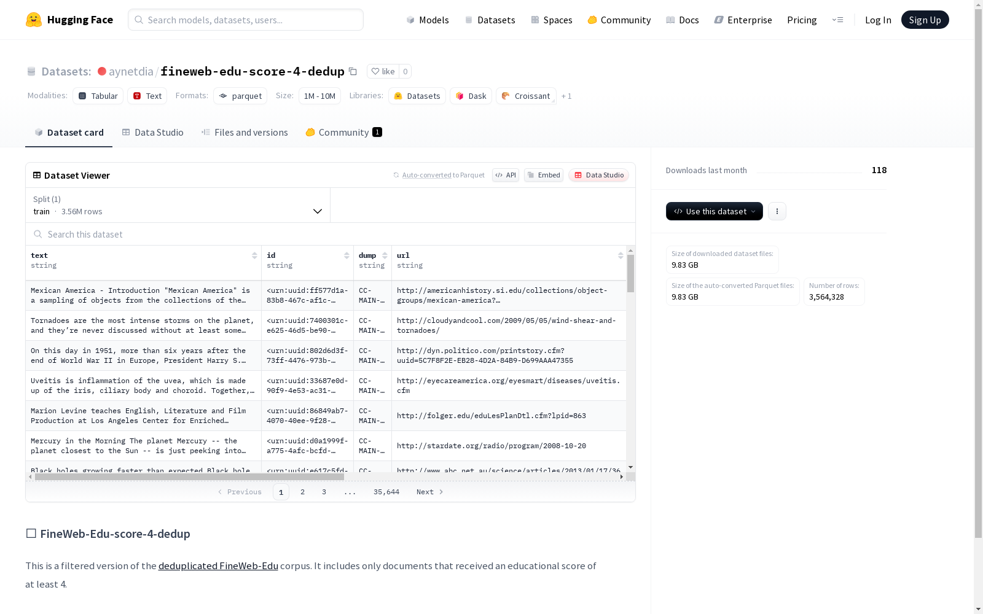Go to page 2 of the table
The image size is (983, 614).
click(302, 492)
